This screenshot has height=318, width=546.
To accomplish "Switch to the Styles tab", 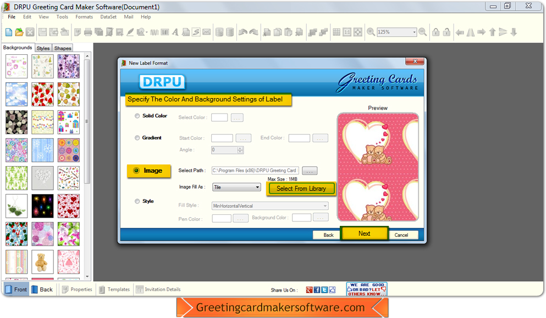I will [x=43, y=48].
